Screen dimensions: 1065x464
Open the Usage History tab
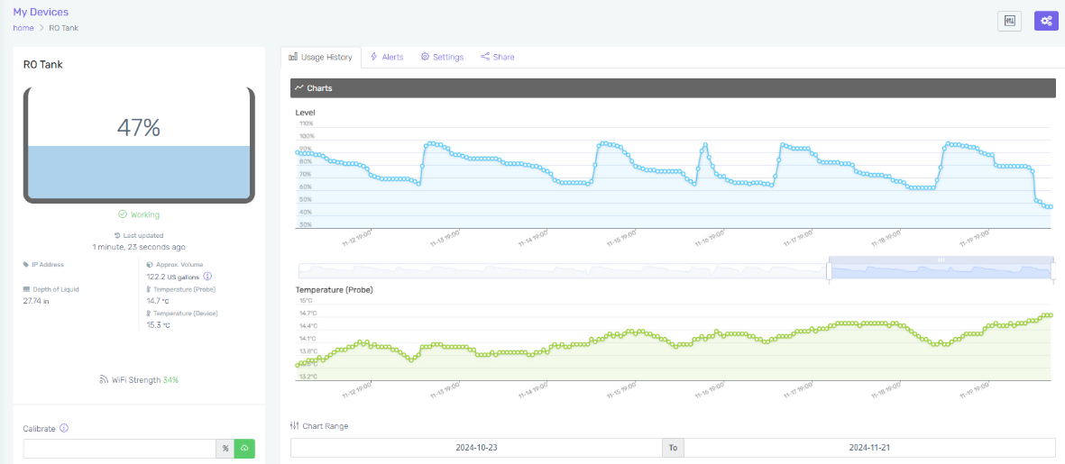tap(321, 57)
